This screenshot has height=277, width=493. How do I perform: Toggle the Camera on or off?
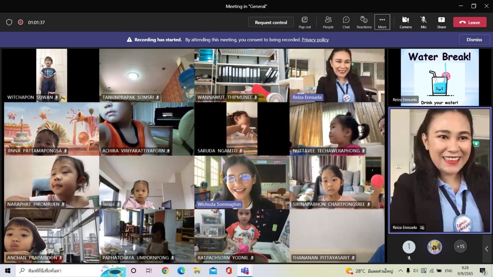coord(405,22)
